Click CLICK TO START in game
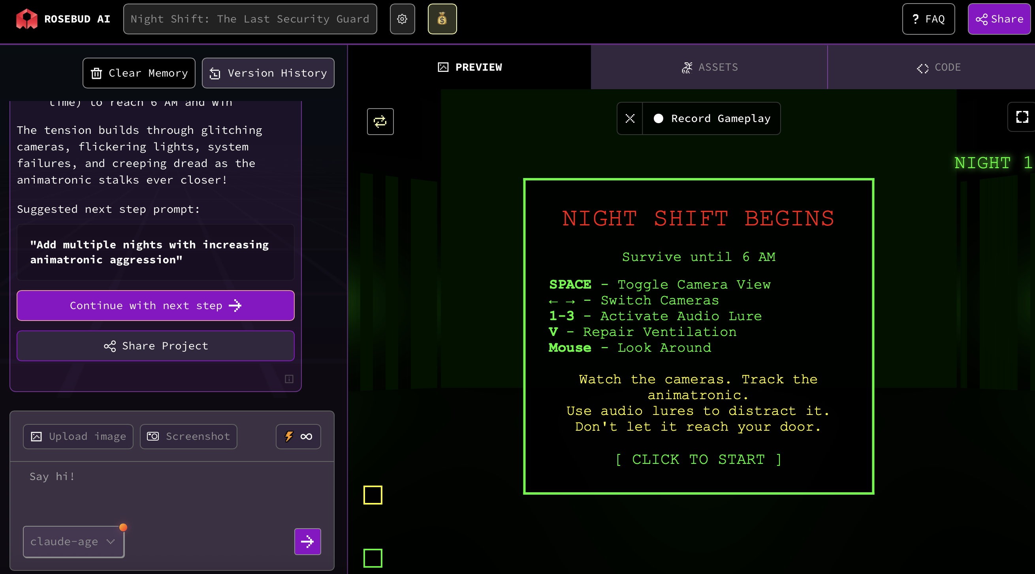 (x=698, y=459)
